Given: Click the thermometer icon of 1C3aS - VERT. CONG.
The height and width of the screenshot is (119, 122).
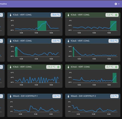Looking at the screenshot, I should pos(68,15).
